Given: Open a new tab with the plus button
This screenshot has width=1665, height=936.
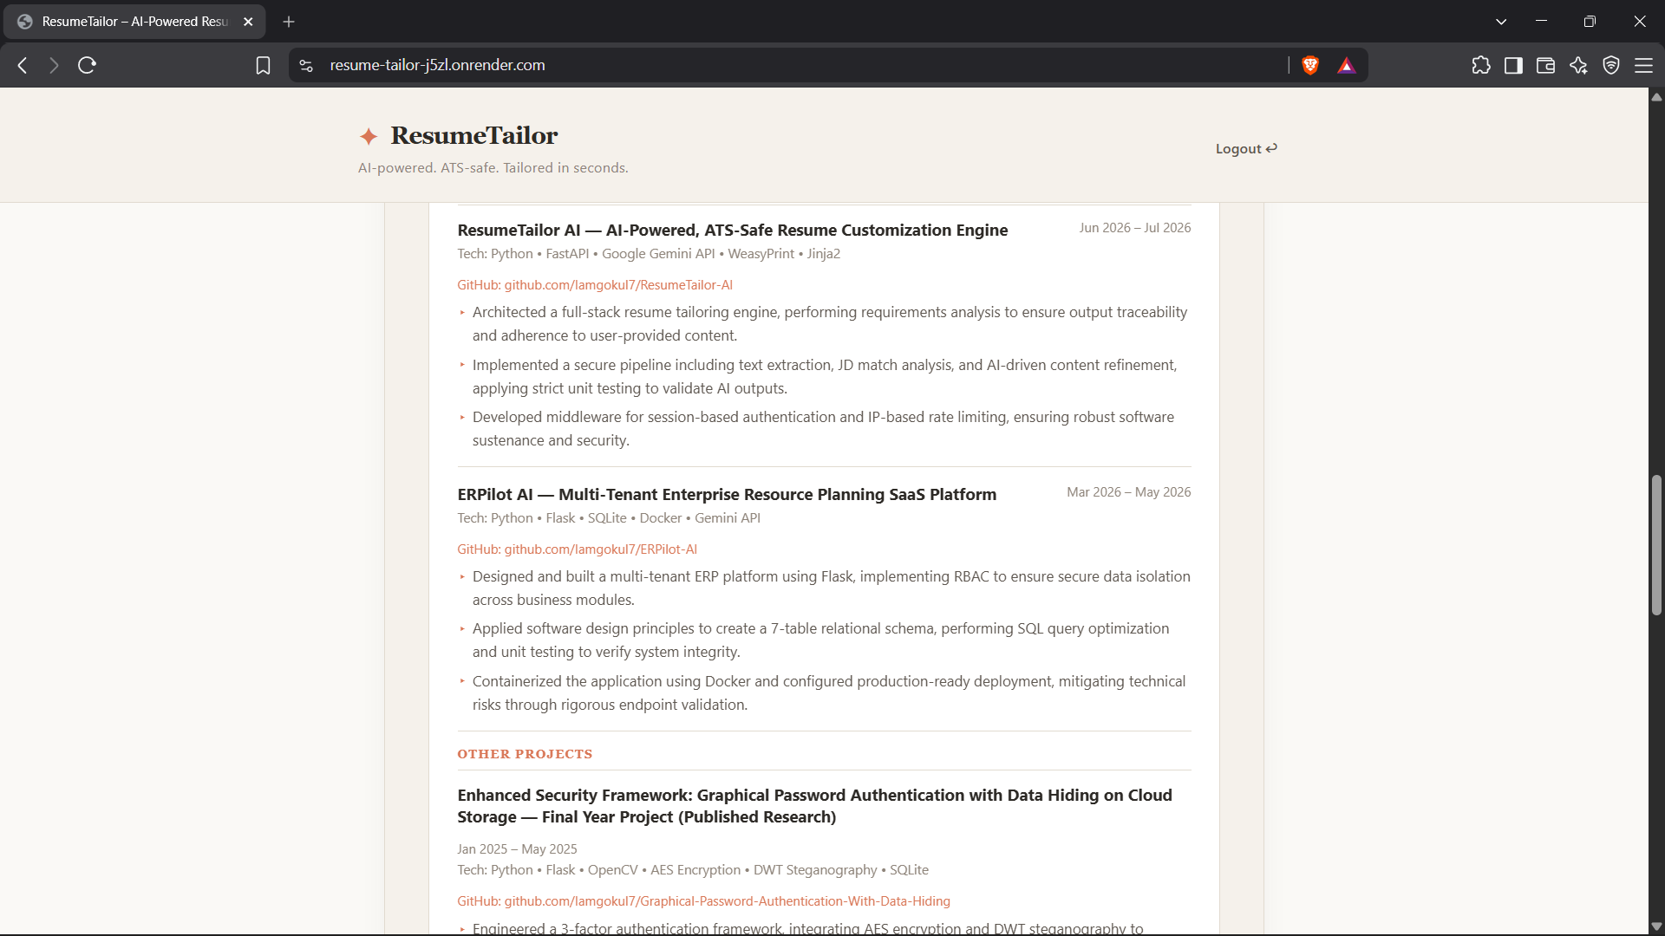Looking at the screenshot, I should tap(289, 22).
